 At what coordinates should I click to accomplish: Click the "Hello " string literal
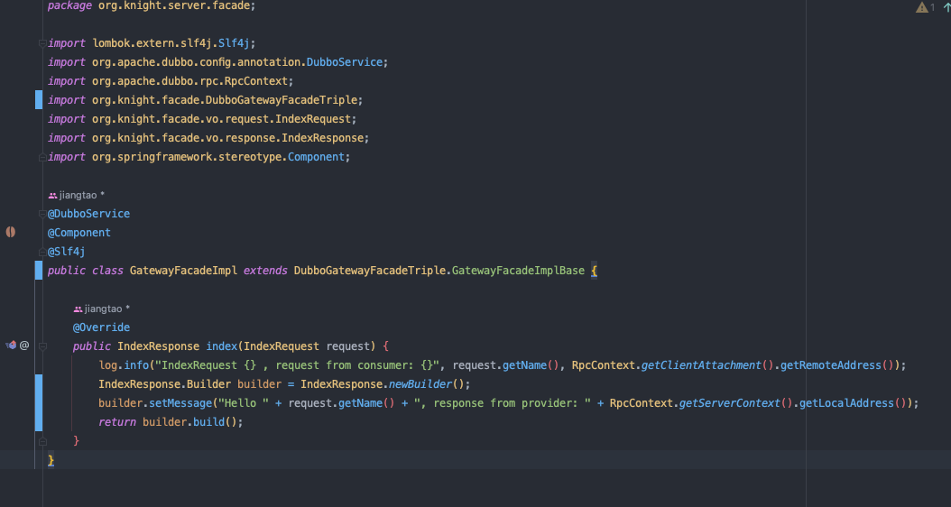tap(244, 403)
